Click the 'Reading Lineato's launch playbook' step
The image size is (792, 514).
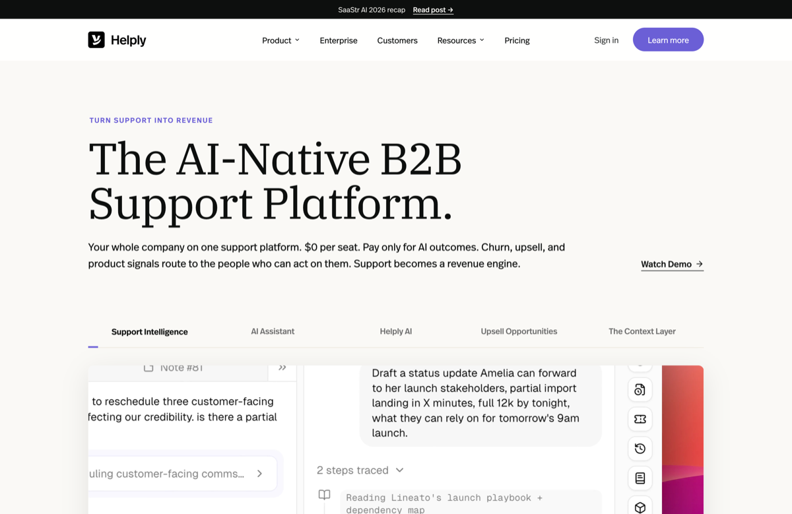471,503
